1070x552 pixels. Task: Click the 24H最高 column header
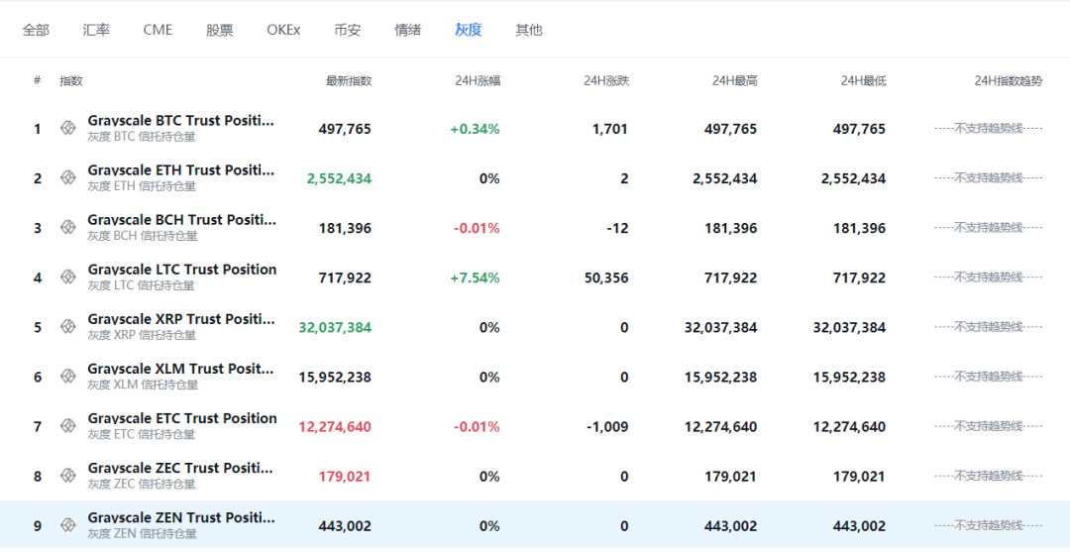tap(735, 81)
